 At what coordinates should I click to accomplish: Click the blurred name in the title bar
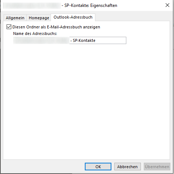(x=32, y=5)
